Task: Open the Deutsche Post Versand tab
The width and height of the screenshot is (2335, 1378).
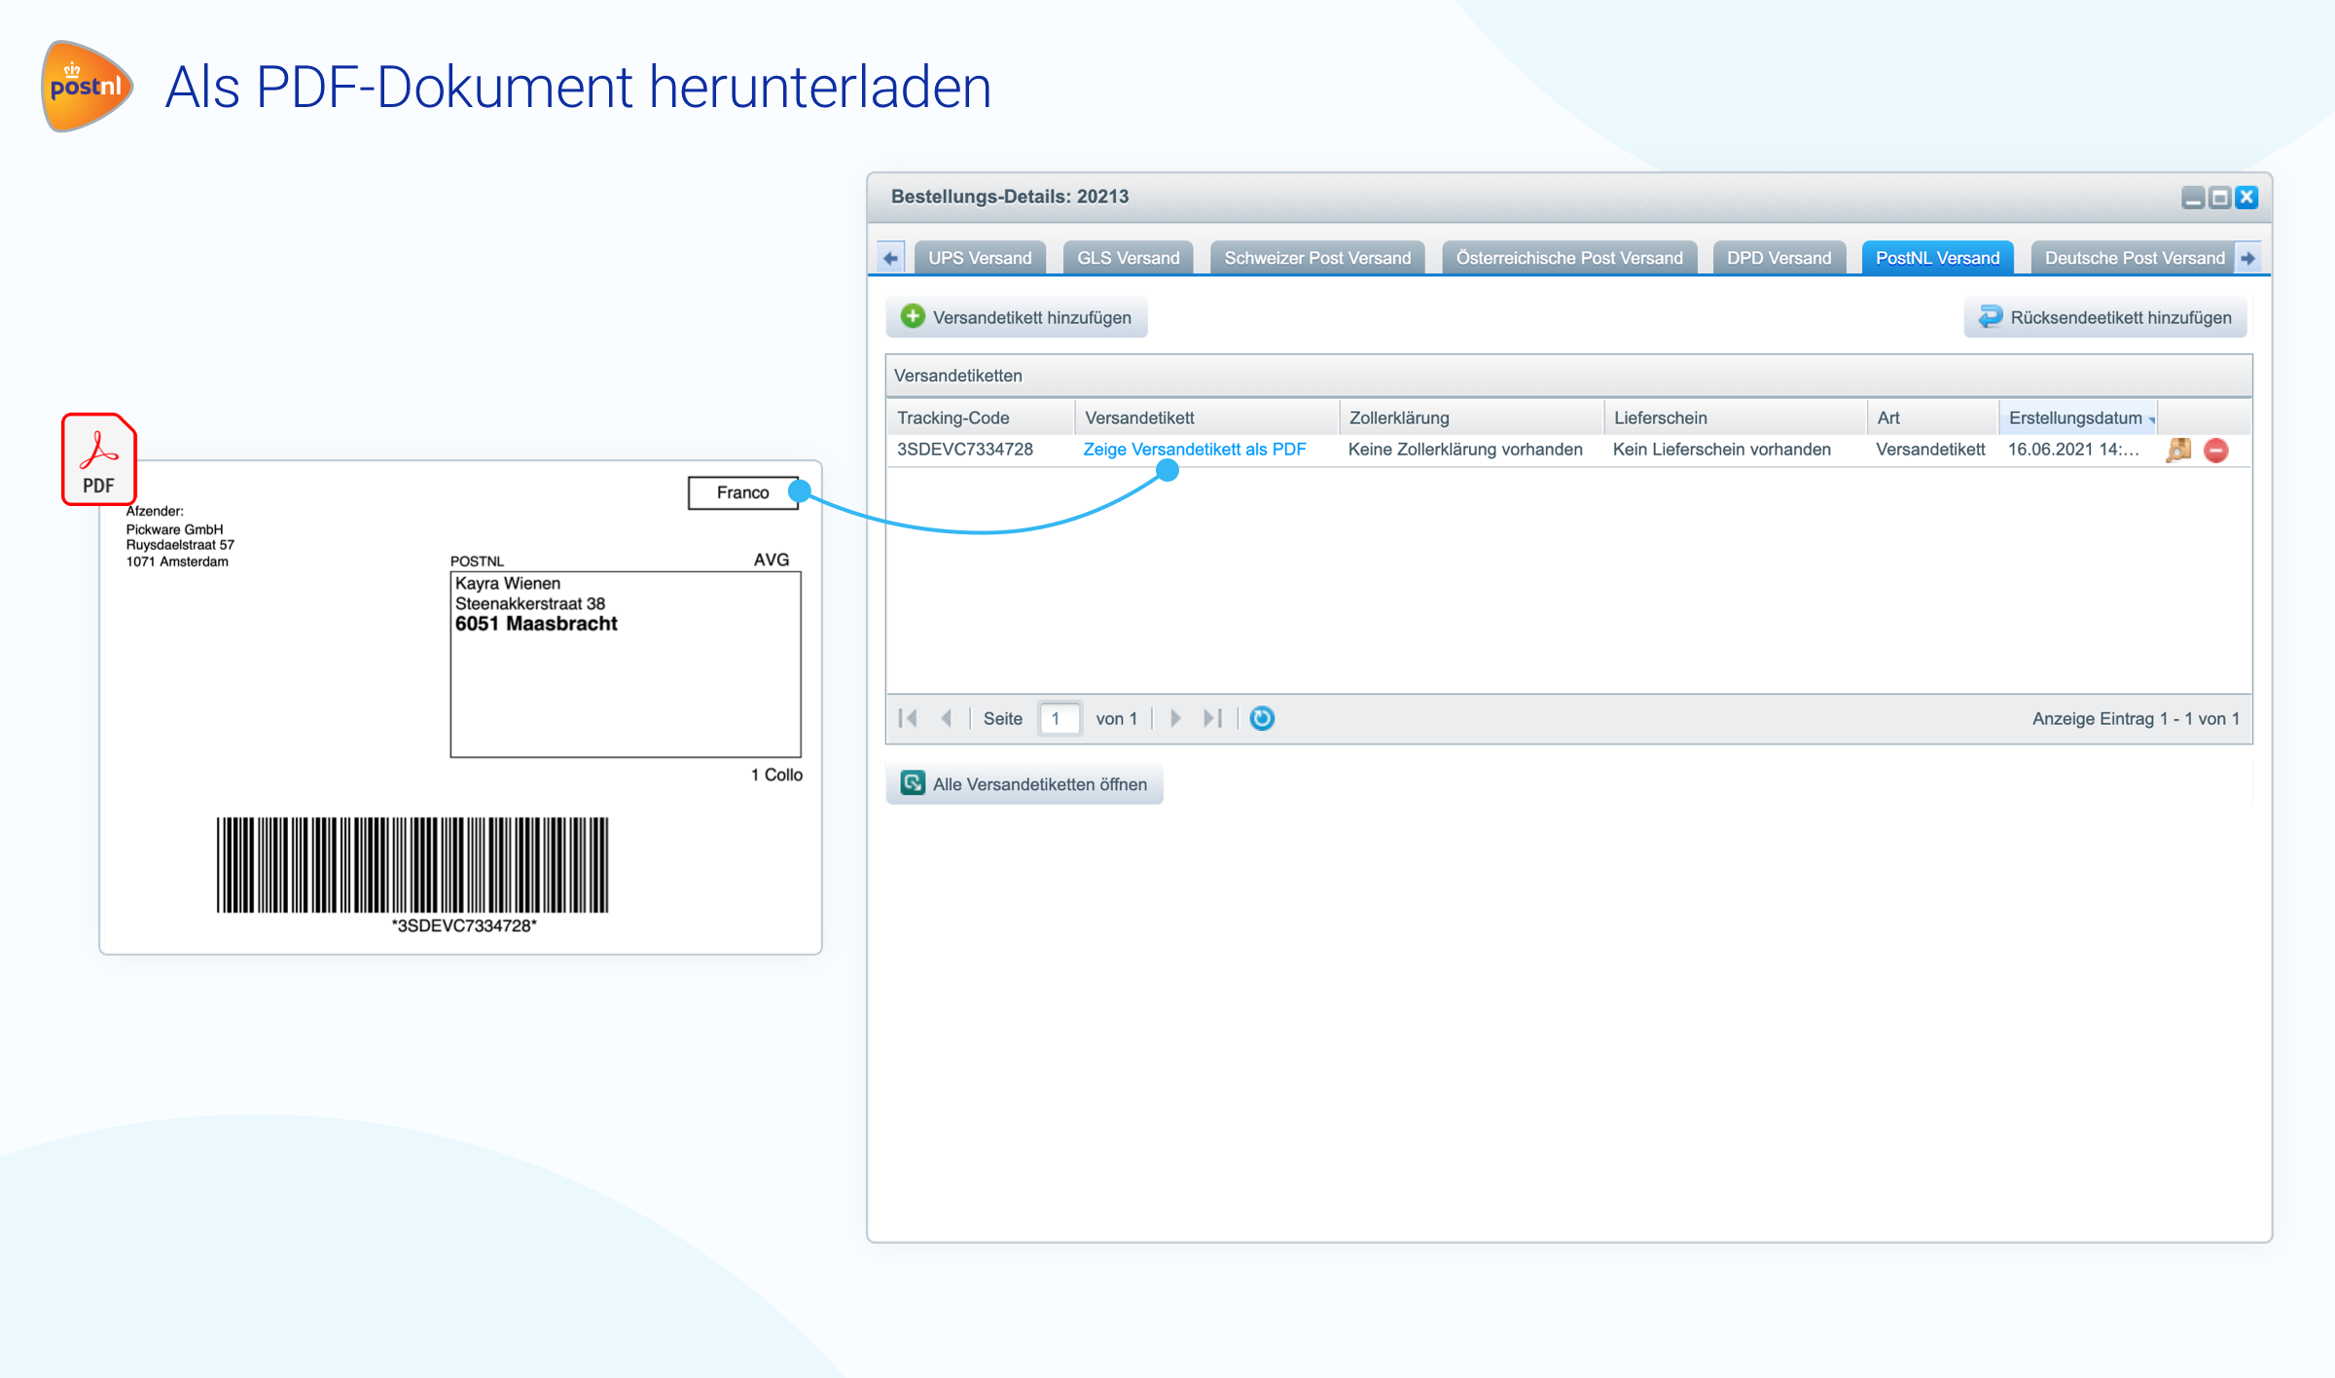Action: click(x=2135, y=258)
